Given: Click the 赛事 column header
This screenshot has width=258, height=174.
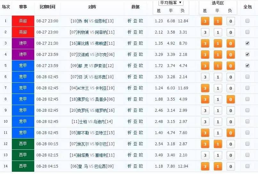Looking at the screenshot, I should [x=23, y=7].
